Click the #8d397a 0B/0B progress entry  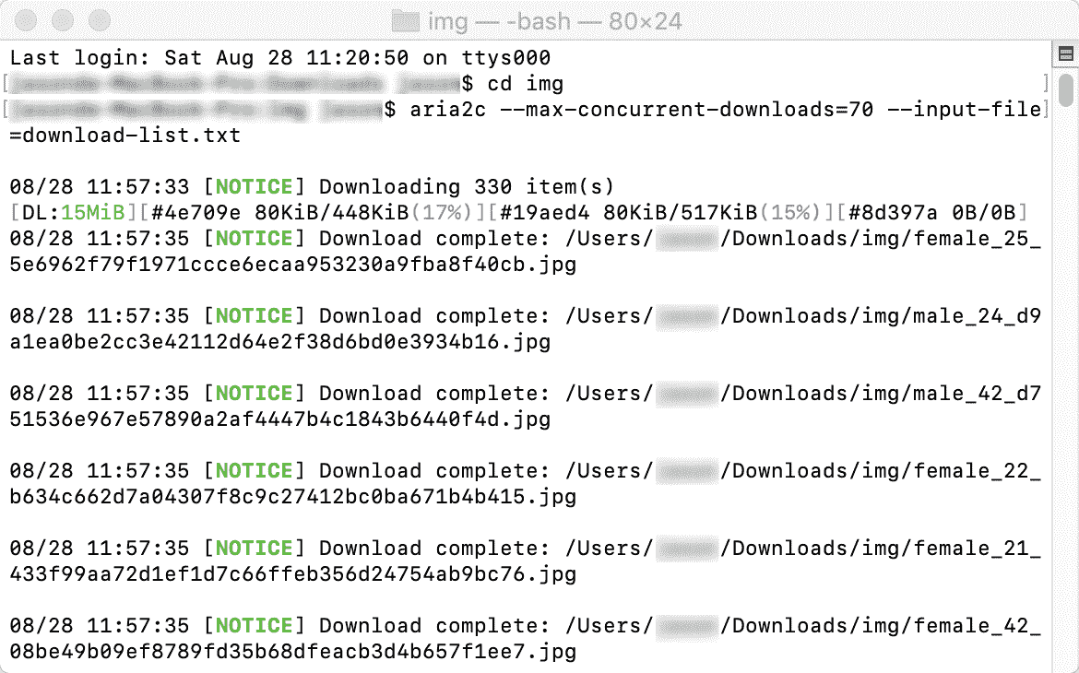click(931, 213)
